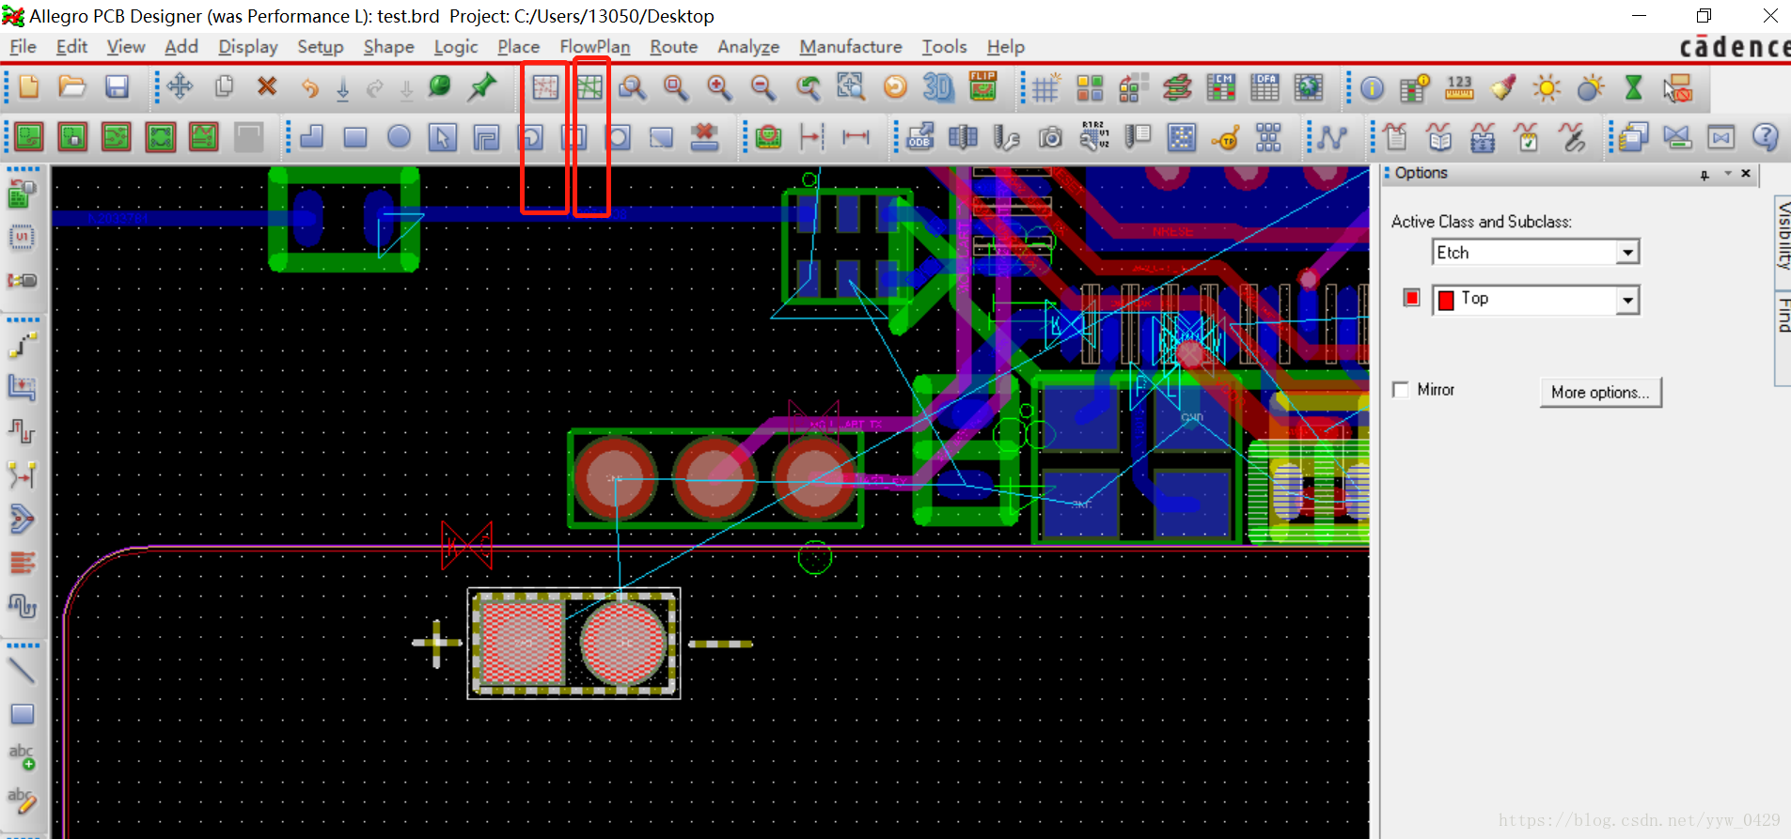Switch to the Visibility side tab

(x=1783, y=235)
